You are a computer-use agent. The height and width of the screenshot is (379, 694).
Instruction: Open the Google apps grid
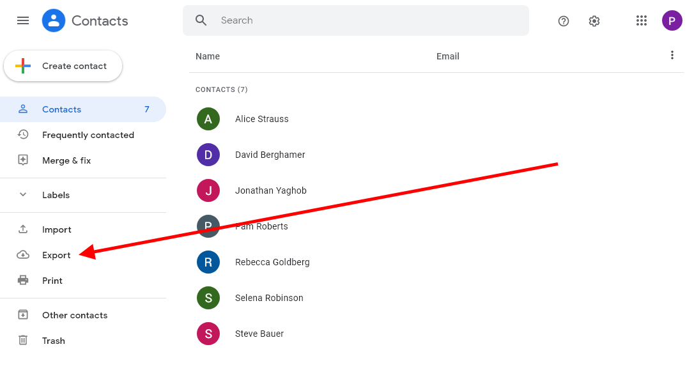click(642, 20)
